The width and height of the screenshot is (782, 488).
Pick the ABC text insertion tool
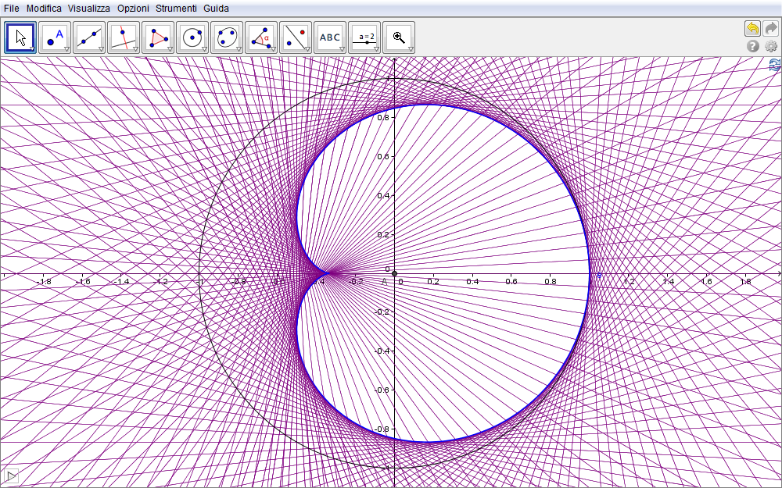(330, 37)
